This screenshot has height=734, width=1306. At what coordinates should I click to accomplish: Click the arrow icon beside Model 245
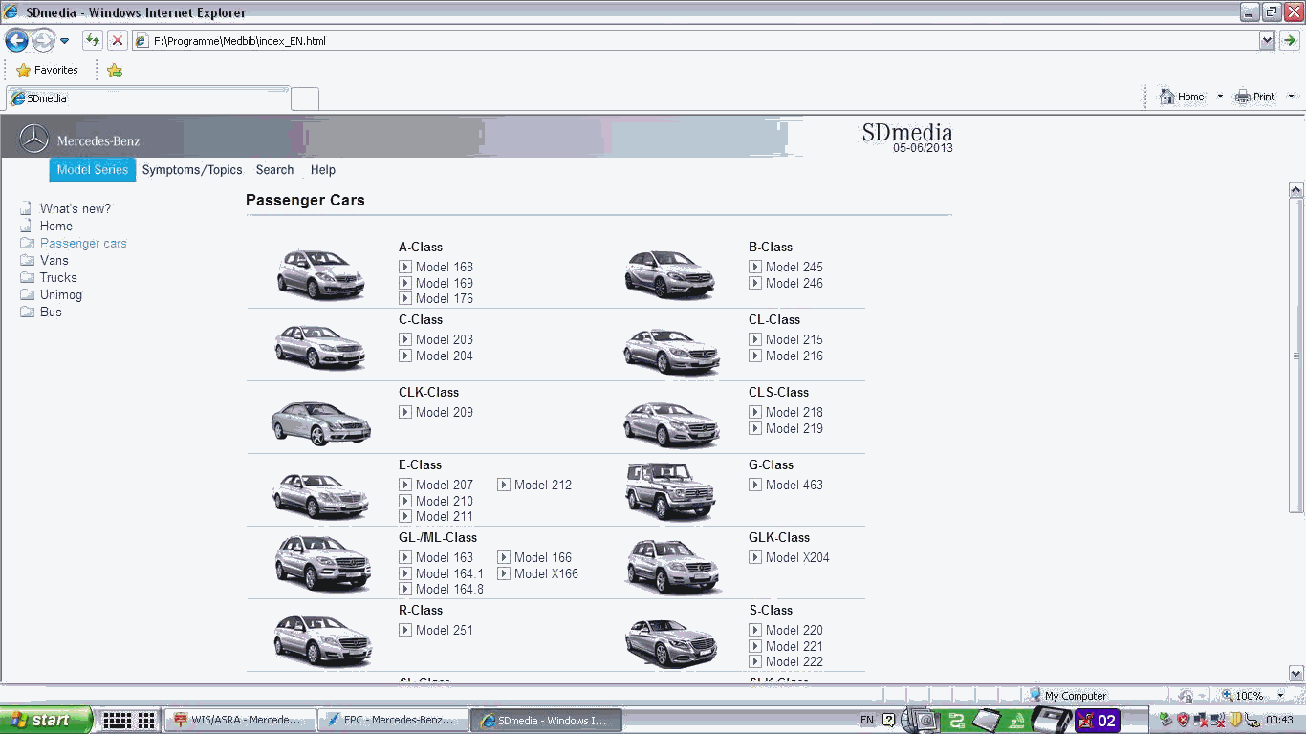click(755, 267)
